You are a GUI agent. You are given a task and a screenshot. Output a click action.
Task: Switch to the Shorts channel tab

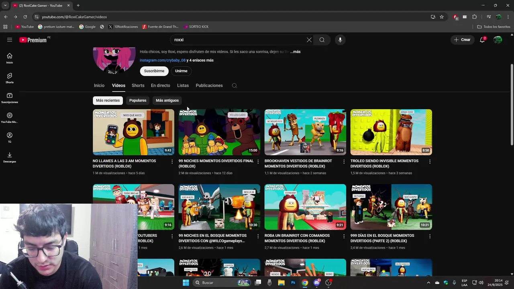pos(138,85)
